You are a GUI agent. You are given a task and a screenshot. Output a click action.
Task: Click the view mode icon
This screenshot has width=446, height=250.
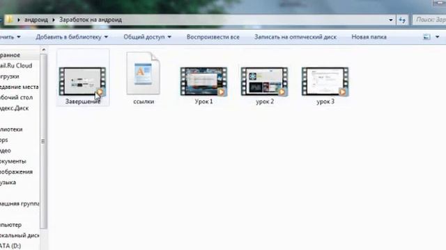(x=426, y=37)
